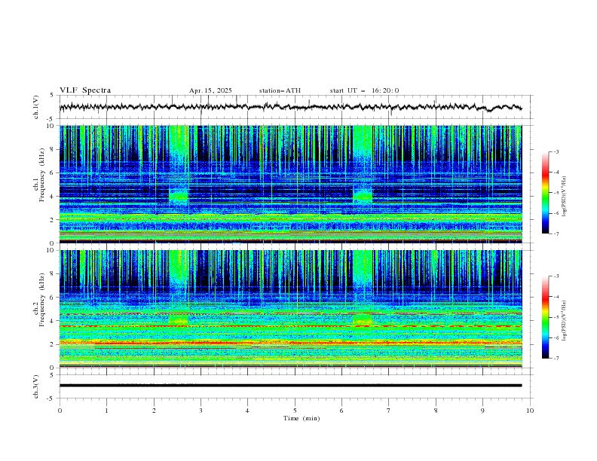Image resolution: width=597 pixels, height=461 pixels.
Task: Click the ch.1 spectrogram color bar
Action: pos(545,193)
